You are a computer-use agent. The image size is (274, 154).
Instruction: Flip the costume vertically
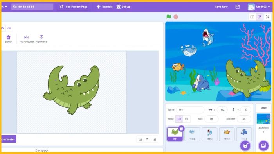click(41, 39)
